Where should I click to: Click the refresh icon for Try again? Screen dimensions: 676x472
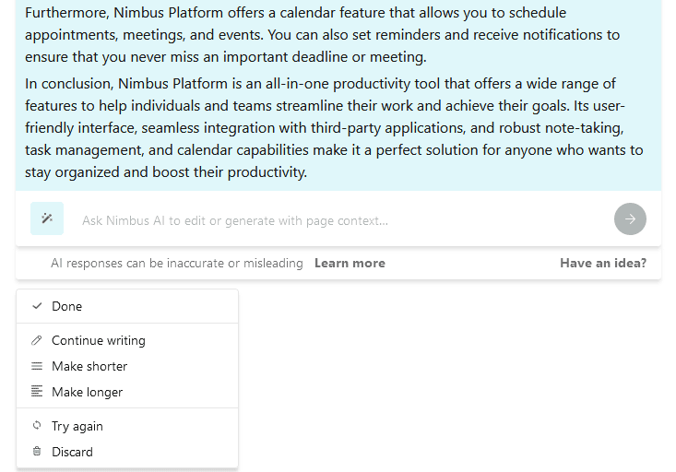[37, 426]
